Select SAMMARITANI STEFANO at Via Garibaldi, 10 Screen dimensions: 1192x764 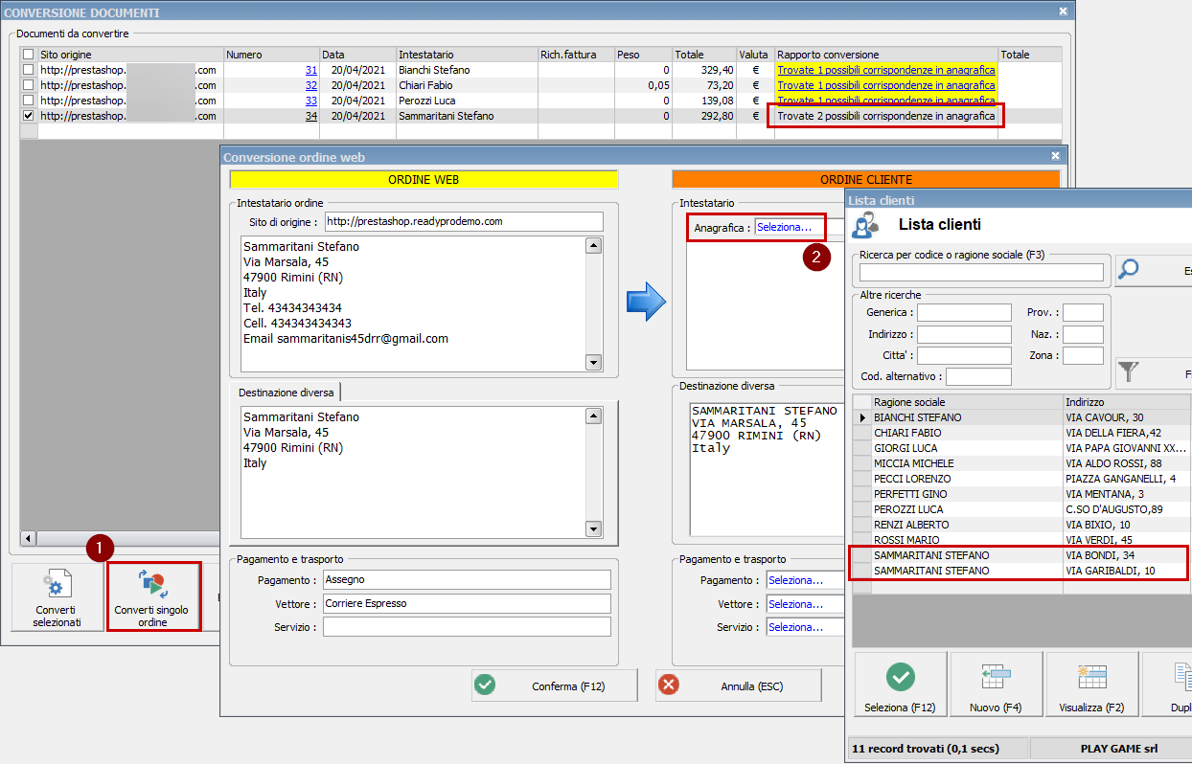(x=1020, y=571)
